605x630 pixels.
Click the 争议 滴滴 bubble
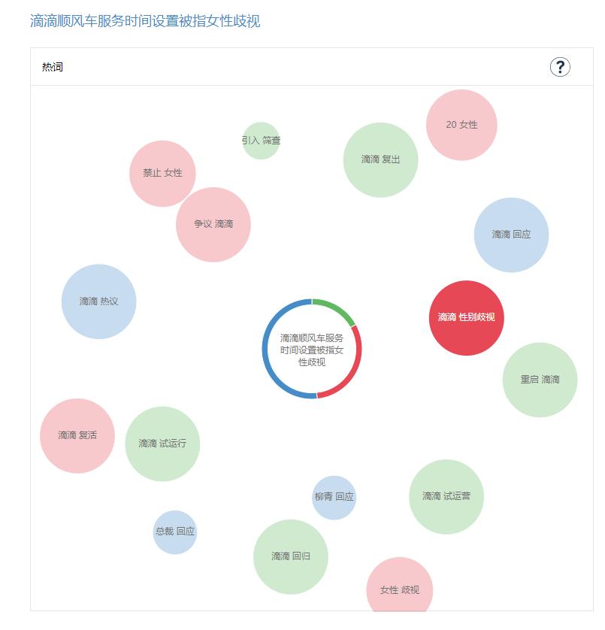(x=213, y=224)
